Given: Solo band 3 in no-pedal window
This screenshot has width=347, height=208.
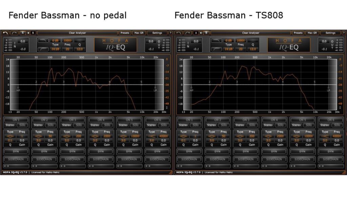Looking at the screenshot, I should [x=79, y=125].
